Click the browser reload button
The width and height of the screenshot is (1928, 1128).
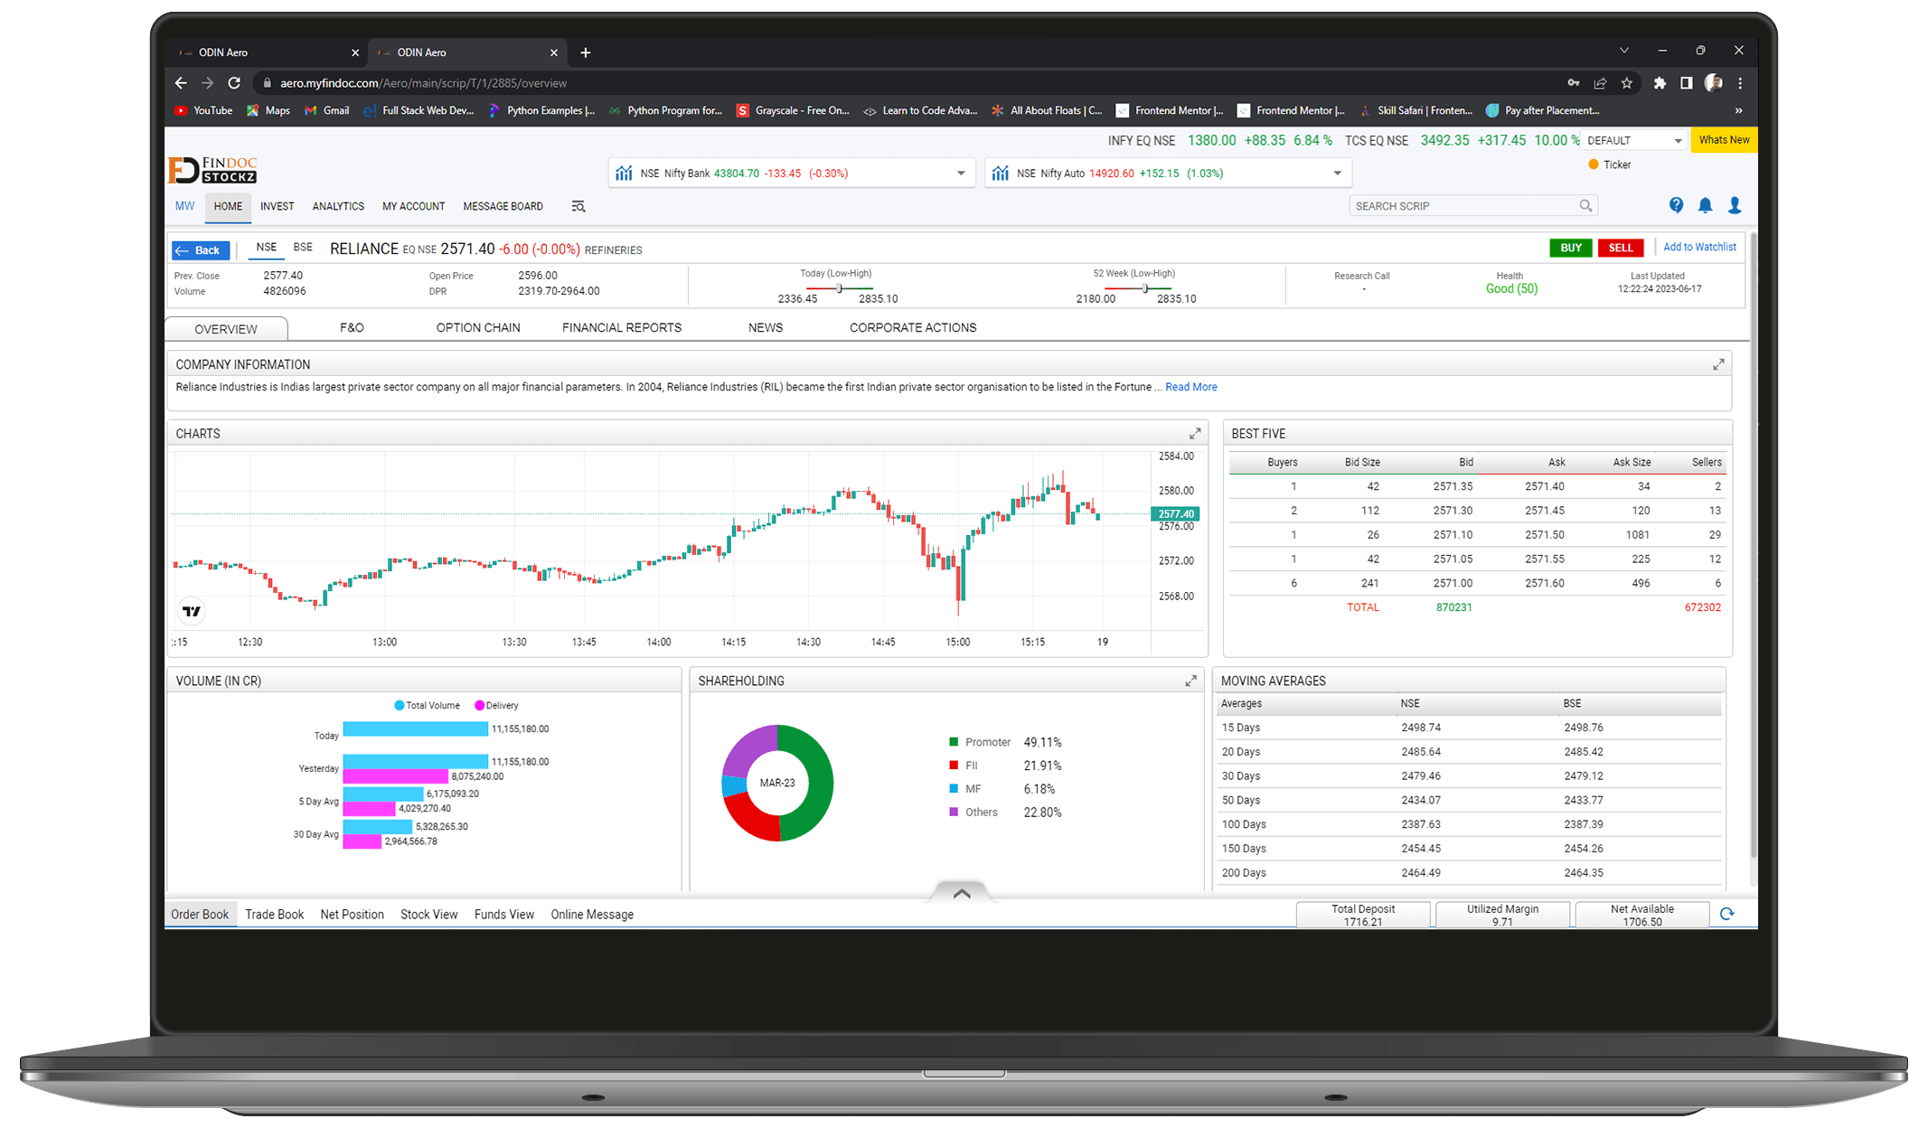tap(234, 83)
